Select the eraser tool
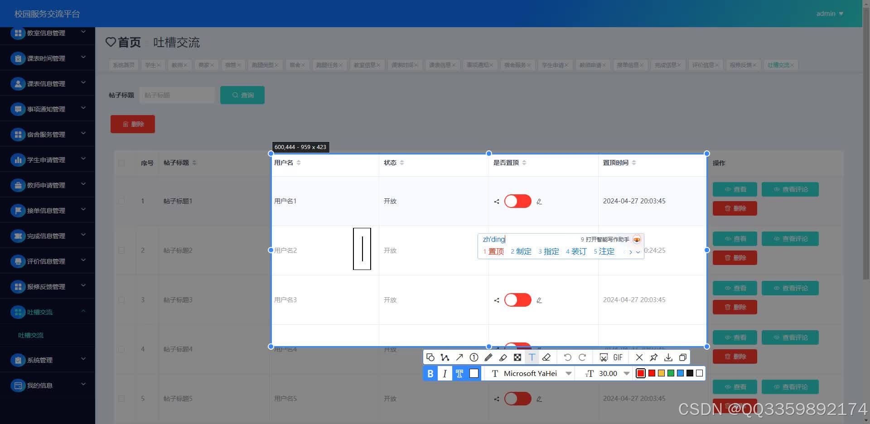 (x=546, y=357)
